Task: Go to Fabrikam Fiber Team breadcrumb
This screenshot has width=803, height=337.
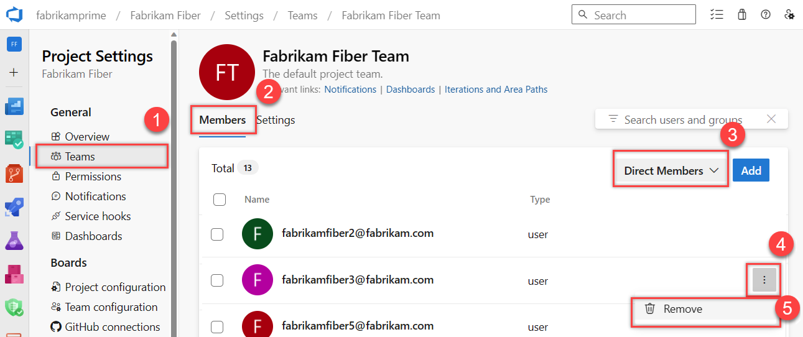Action: point(391,15)
